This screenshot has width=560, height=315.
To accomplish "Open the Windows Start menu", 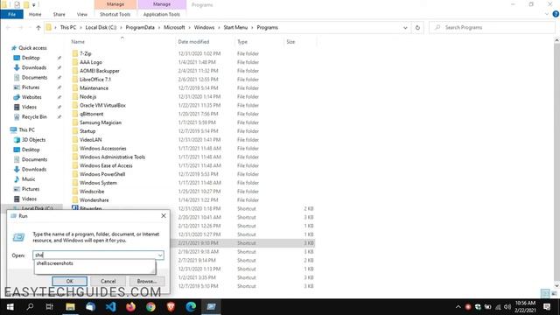I will pos(10,307).
